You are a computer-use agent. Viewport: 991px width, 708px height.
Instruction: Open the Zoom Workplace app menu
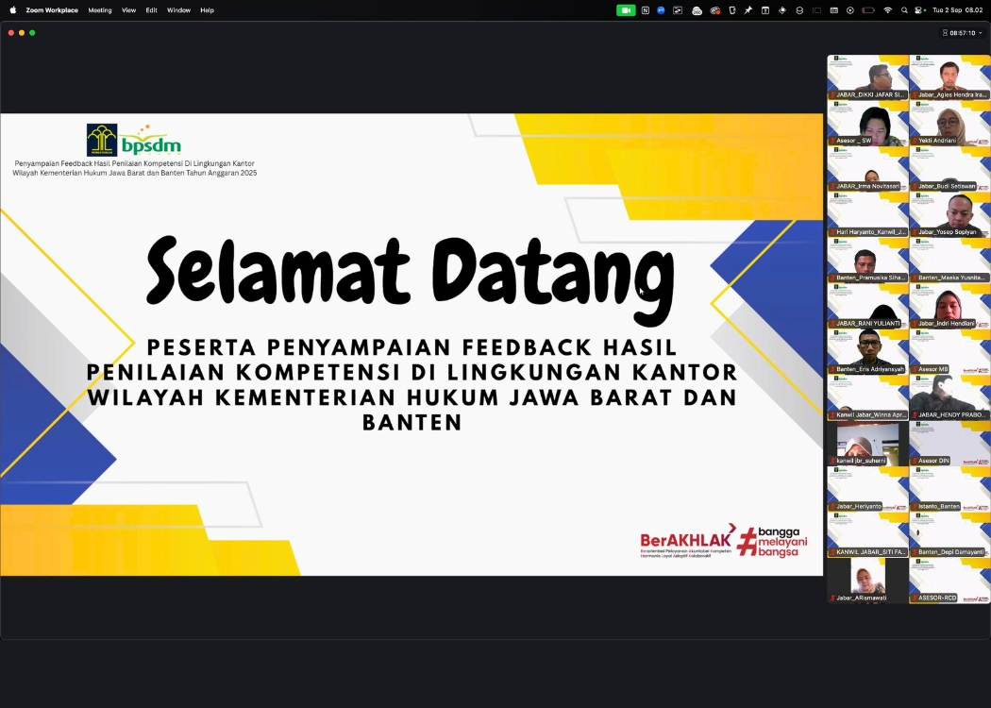click(52, 10)
